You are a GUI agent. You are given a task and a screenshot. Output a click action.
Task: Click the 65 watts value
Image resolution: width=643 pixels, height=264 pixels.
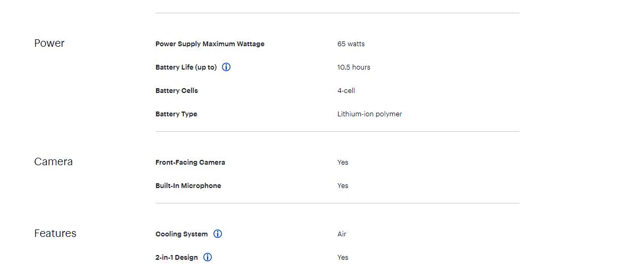351,44
